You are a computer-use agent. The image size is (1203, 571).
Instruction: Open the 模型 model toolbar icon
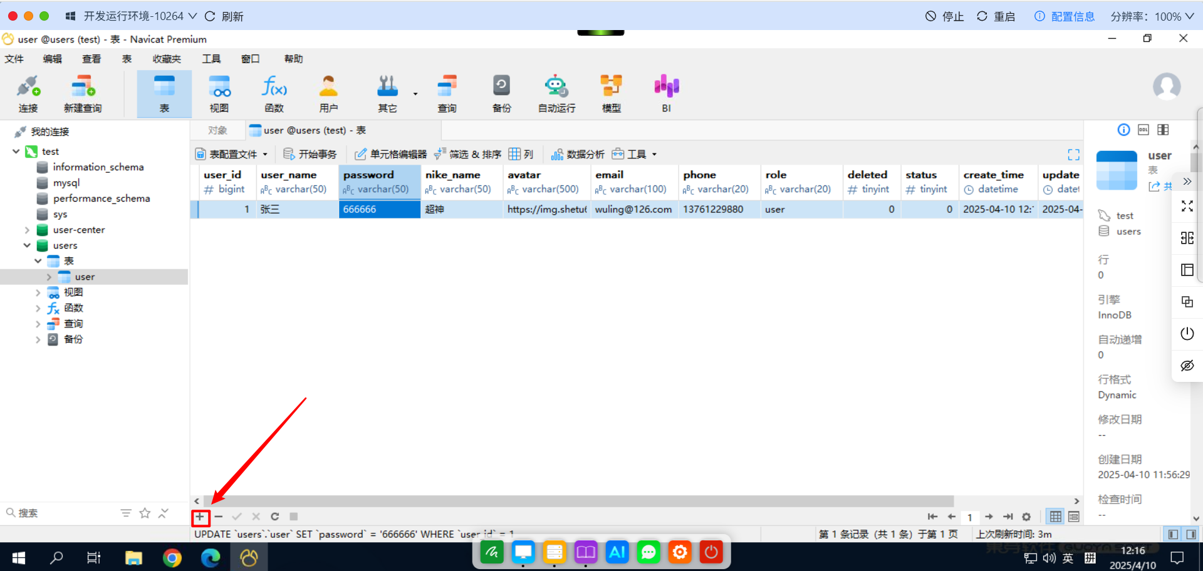[611, 94]
